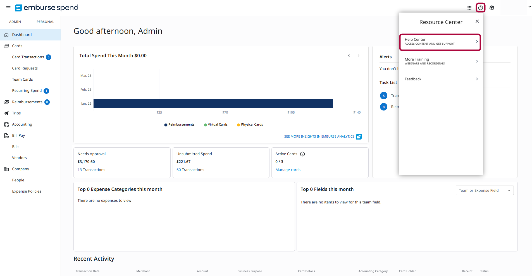The height and width of the screenshot is (276, 532).
Task: Click the Company building icon
Action: [x=6, y=169]
